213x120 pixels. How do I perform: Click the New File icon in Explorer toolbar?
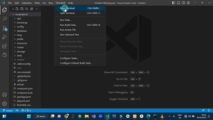17,9
